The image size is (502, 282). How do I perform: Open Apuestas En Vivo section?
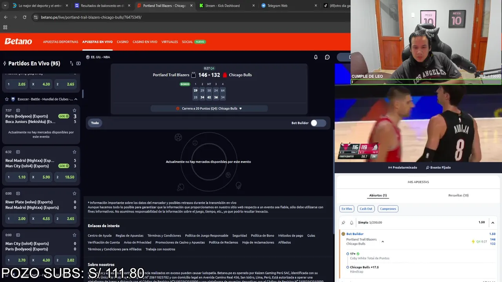97,42
